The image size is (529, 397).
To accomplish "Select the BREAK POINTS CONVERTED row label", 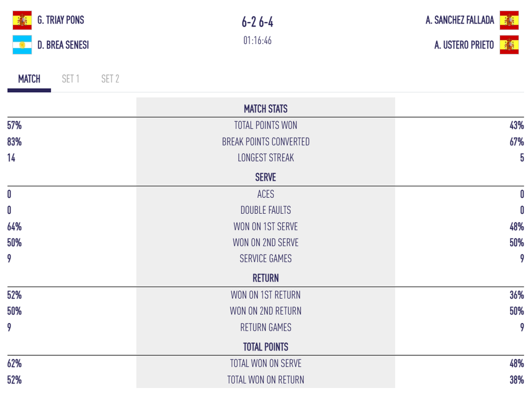I will tap(266, 141).
